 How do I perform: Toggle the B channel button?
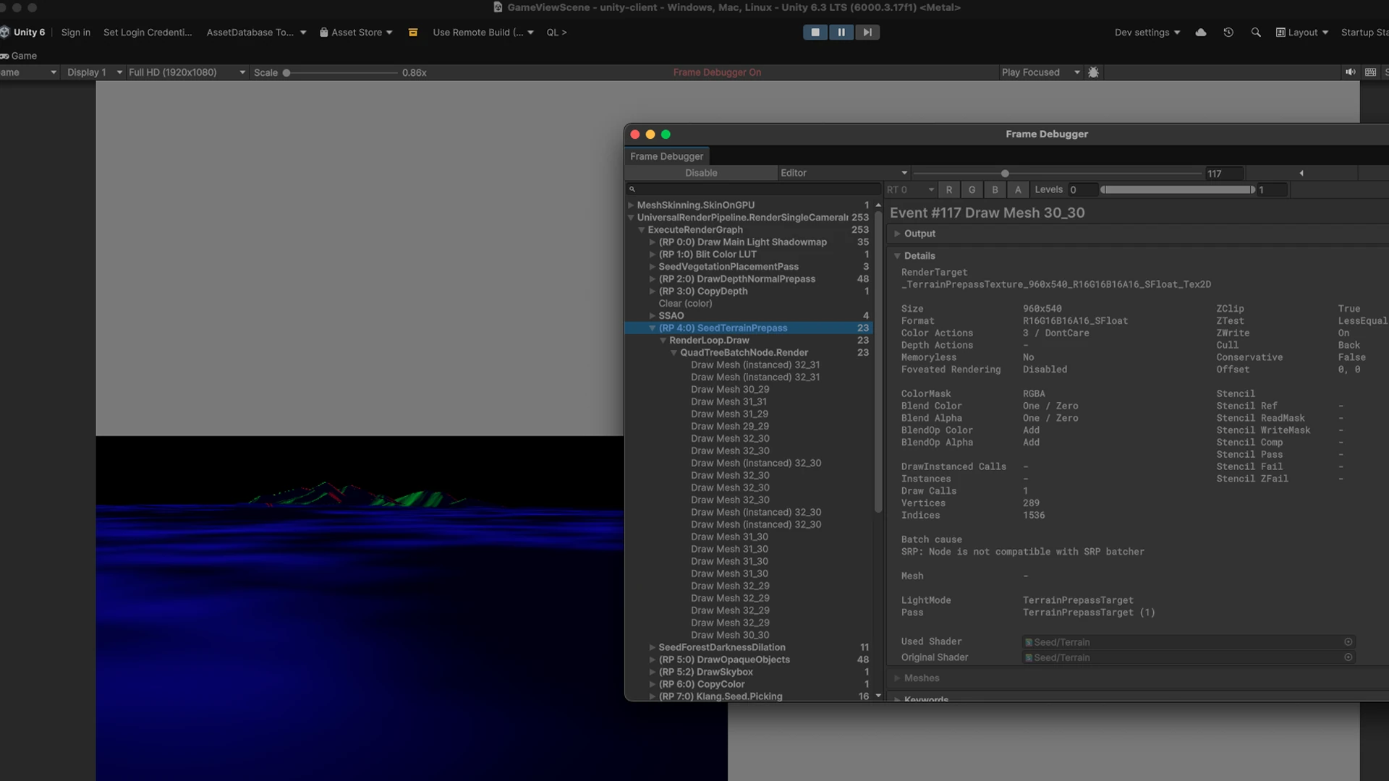pos(995,189)
